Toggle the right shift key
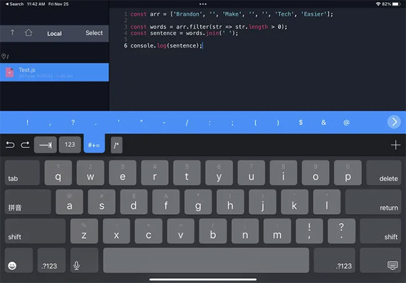The height and width of the screenshot is (283, 406). click(380, 231)
